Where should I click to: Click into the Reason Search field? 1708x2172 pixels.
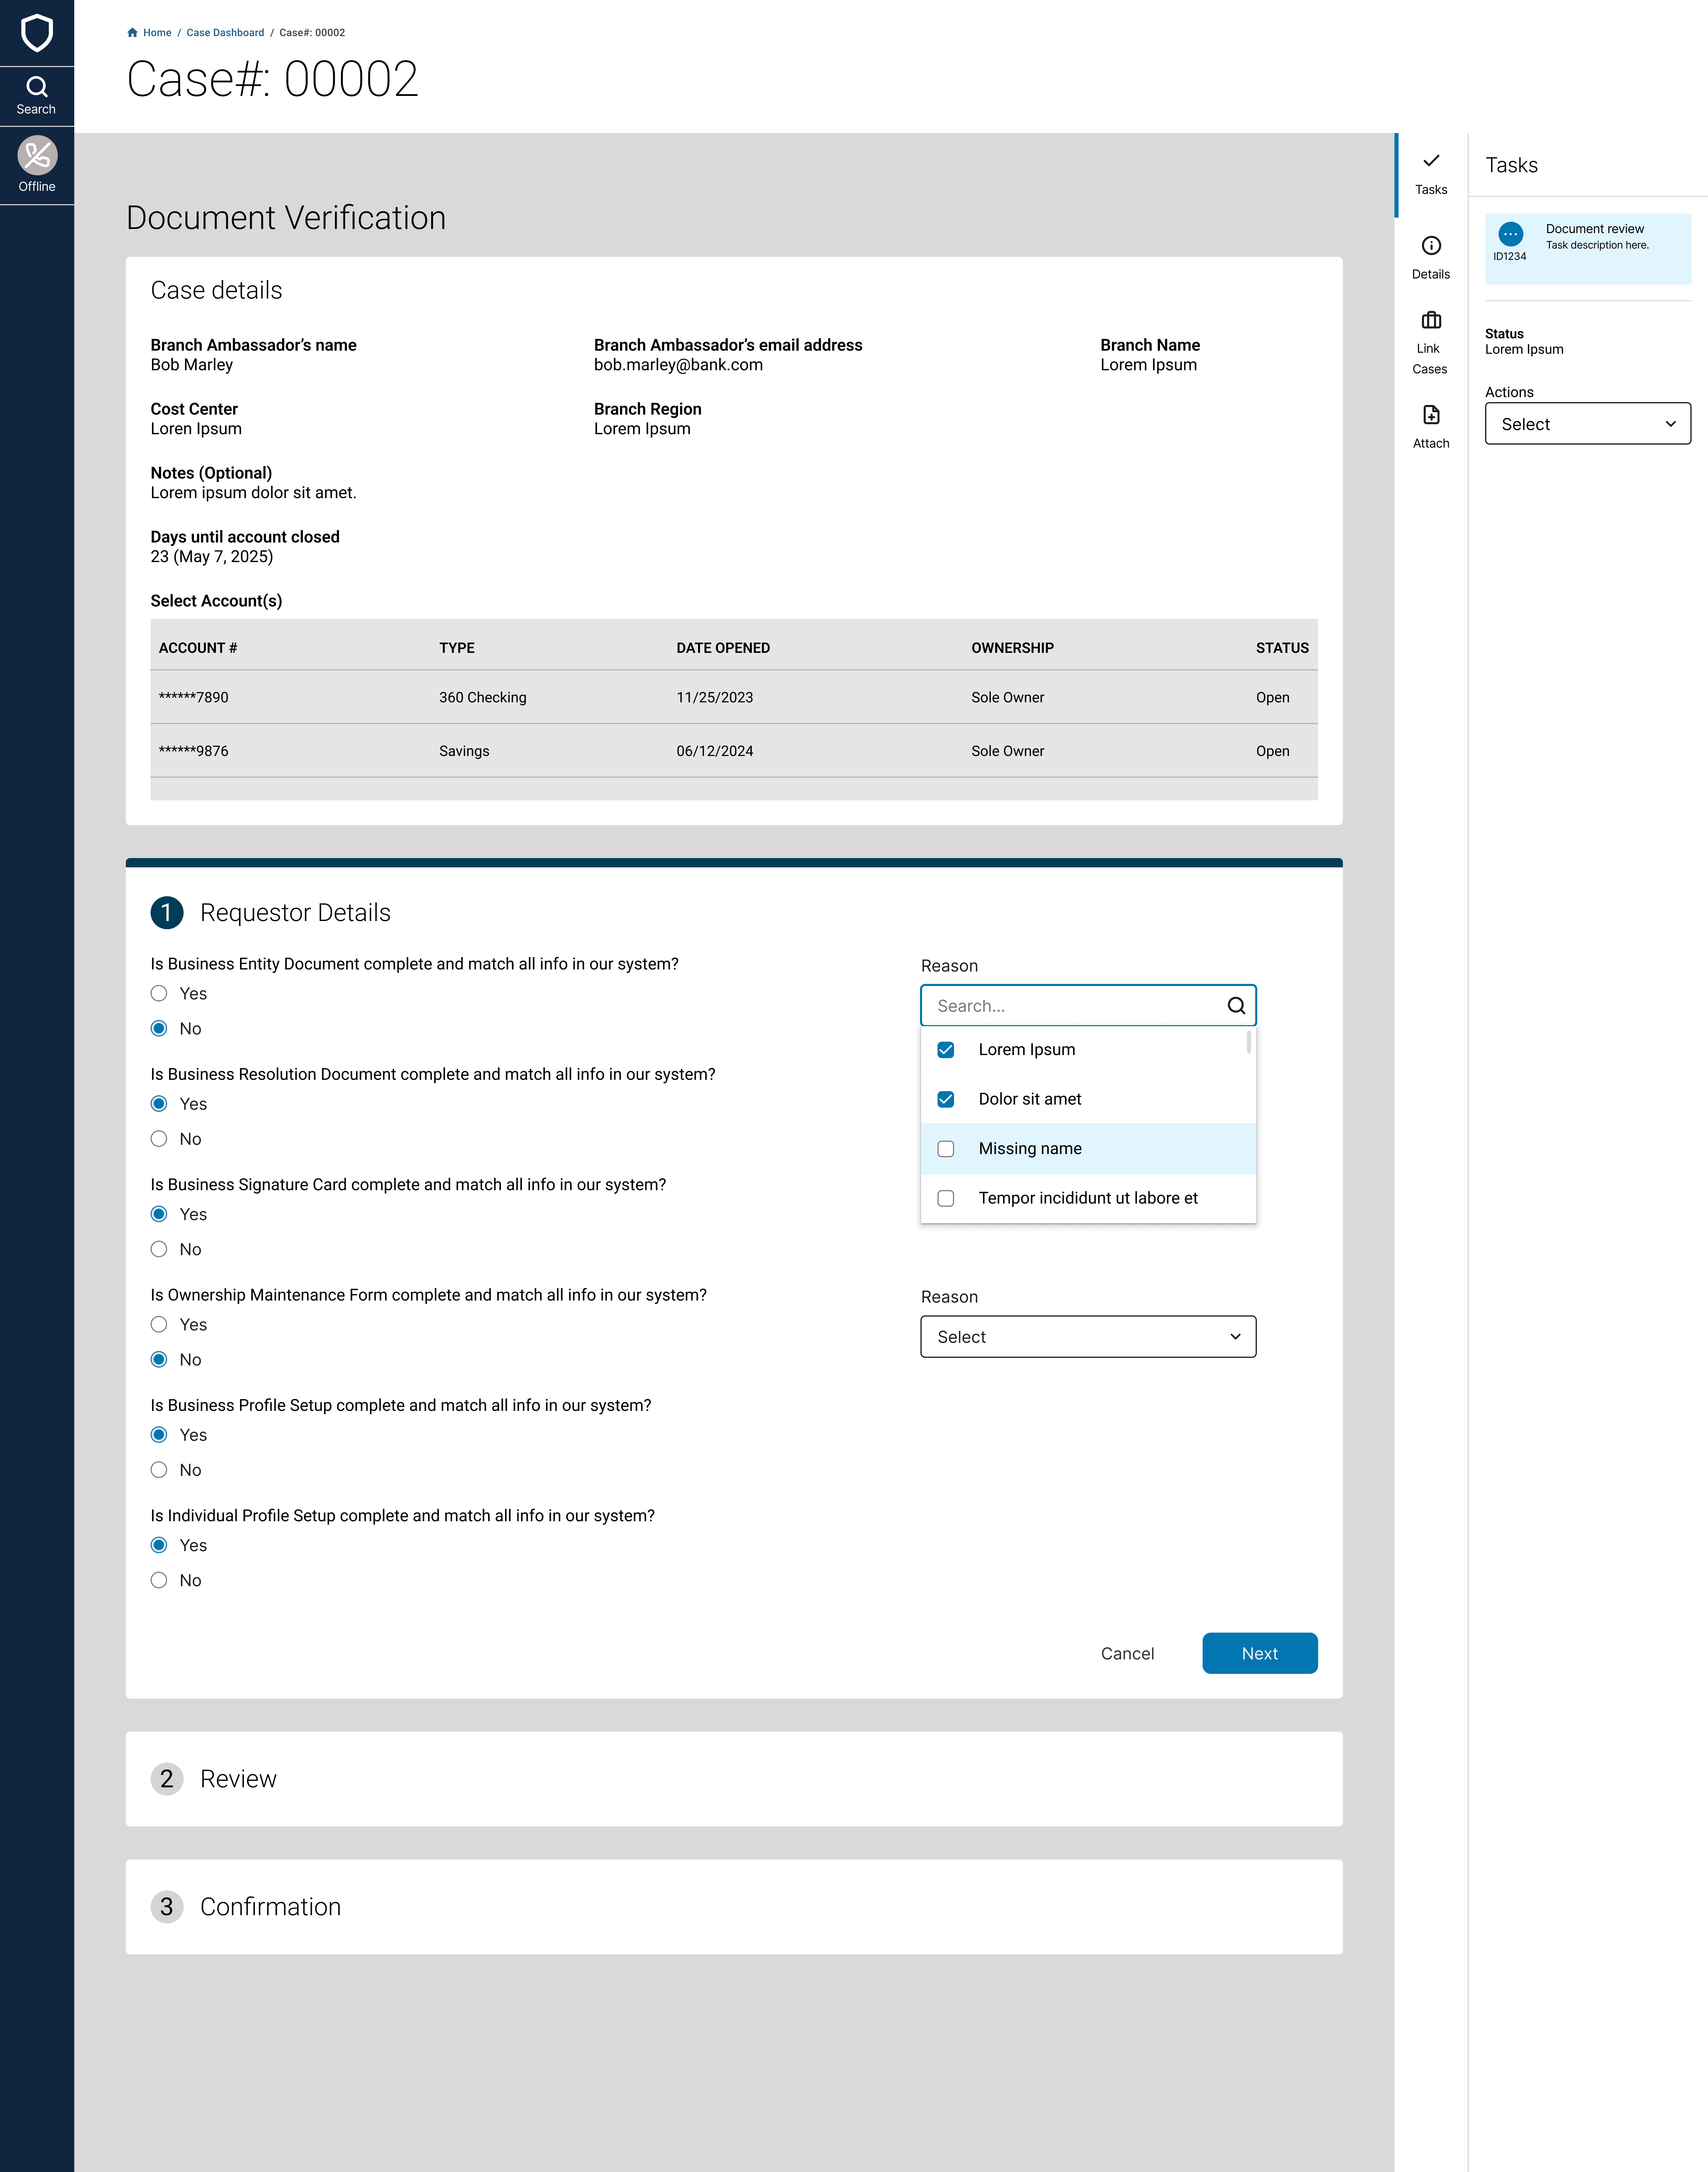point(1070,1006)
